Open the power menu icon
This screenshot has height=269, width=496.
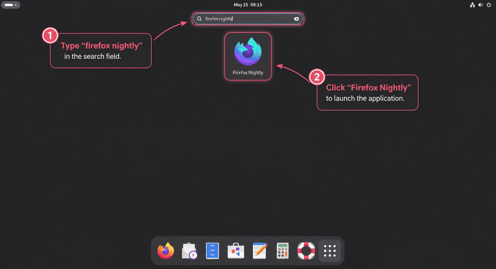point(489,5)
